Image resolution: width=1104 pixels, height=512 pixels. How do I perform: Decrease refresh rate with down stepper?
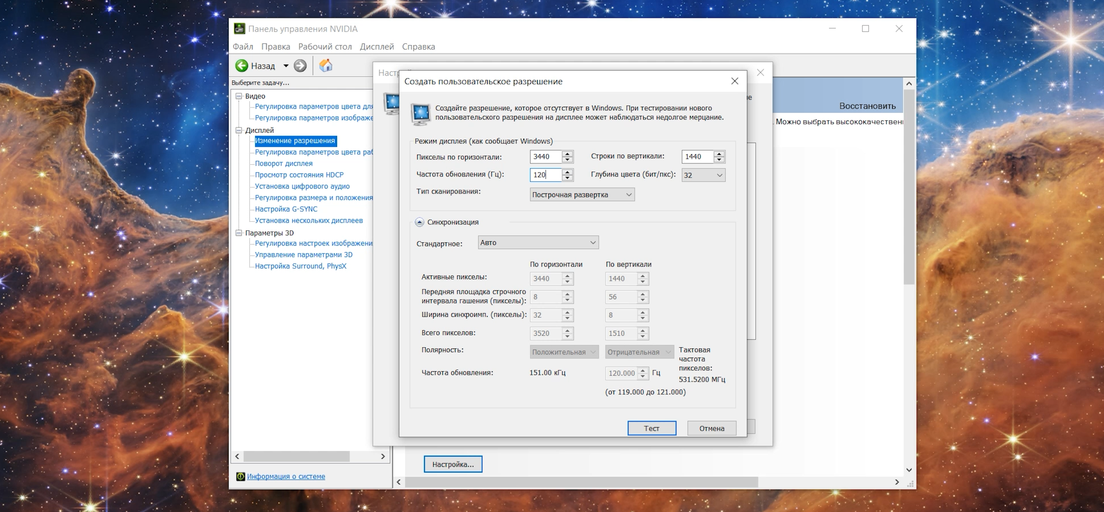567,178
